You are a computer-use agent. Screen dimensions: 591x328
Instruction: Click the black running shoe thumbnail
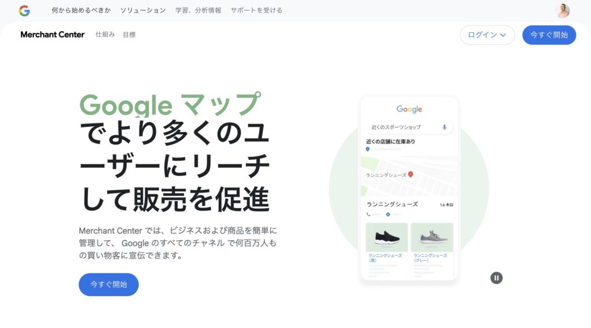click(387, 237)
